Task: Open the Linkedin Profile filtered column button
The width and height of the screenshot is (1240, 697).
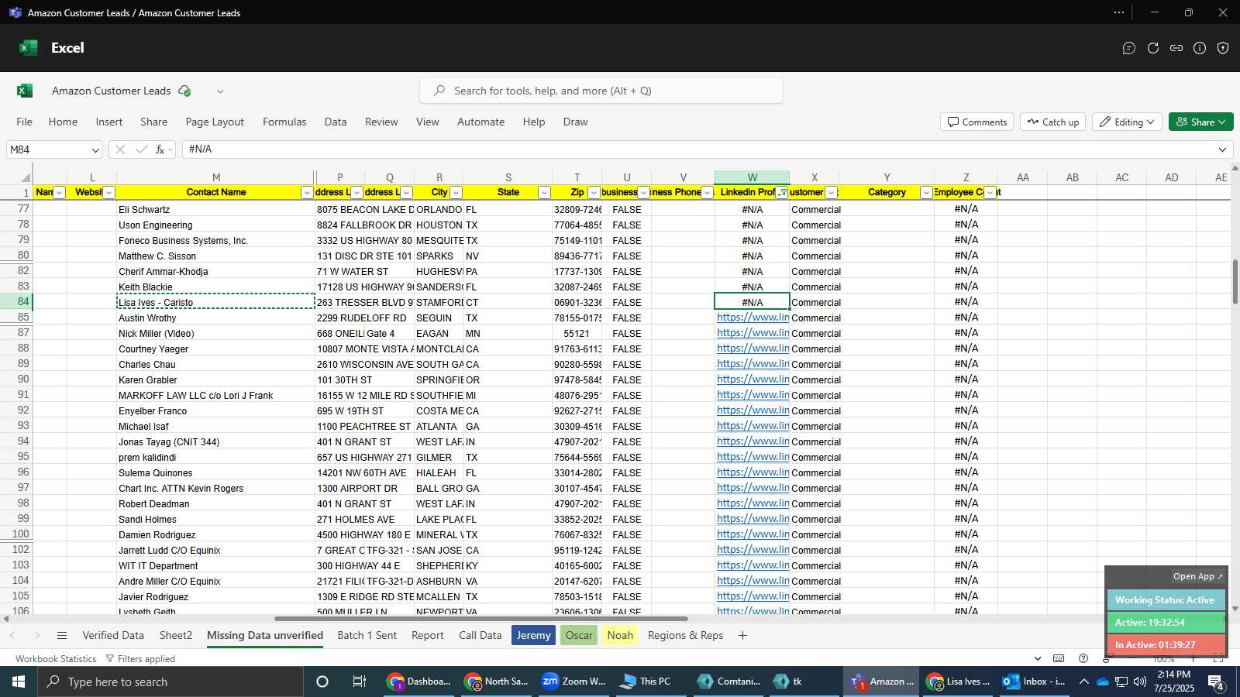Action: click(x=782, y=193)
